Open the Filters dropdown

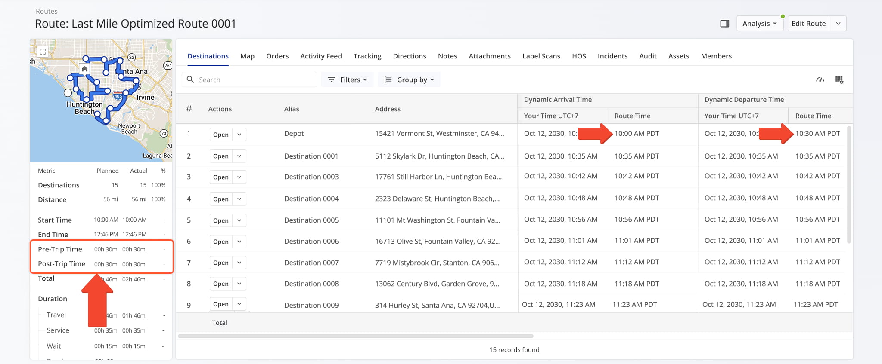[347, 80]
